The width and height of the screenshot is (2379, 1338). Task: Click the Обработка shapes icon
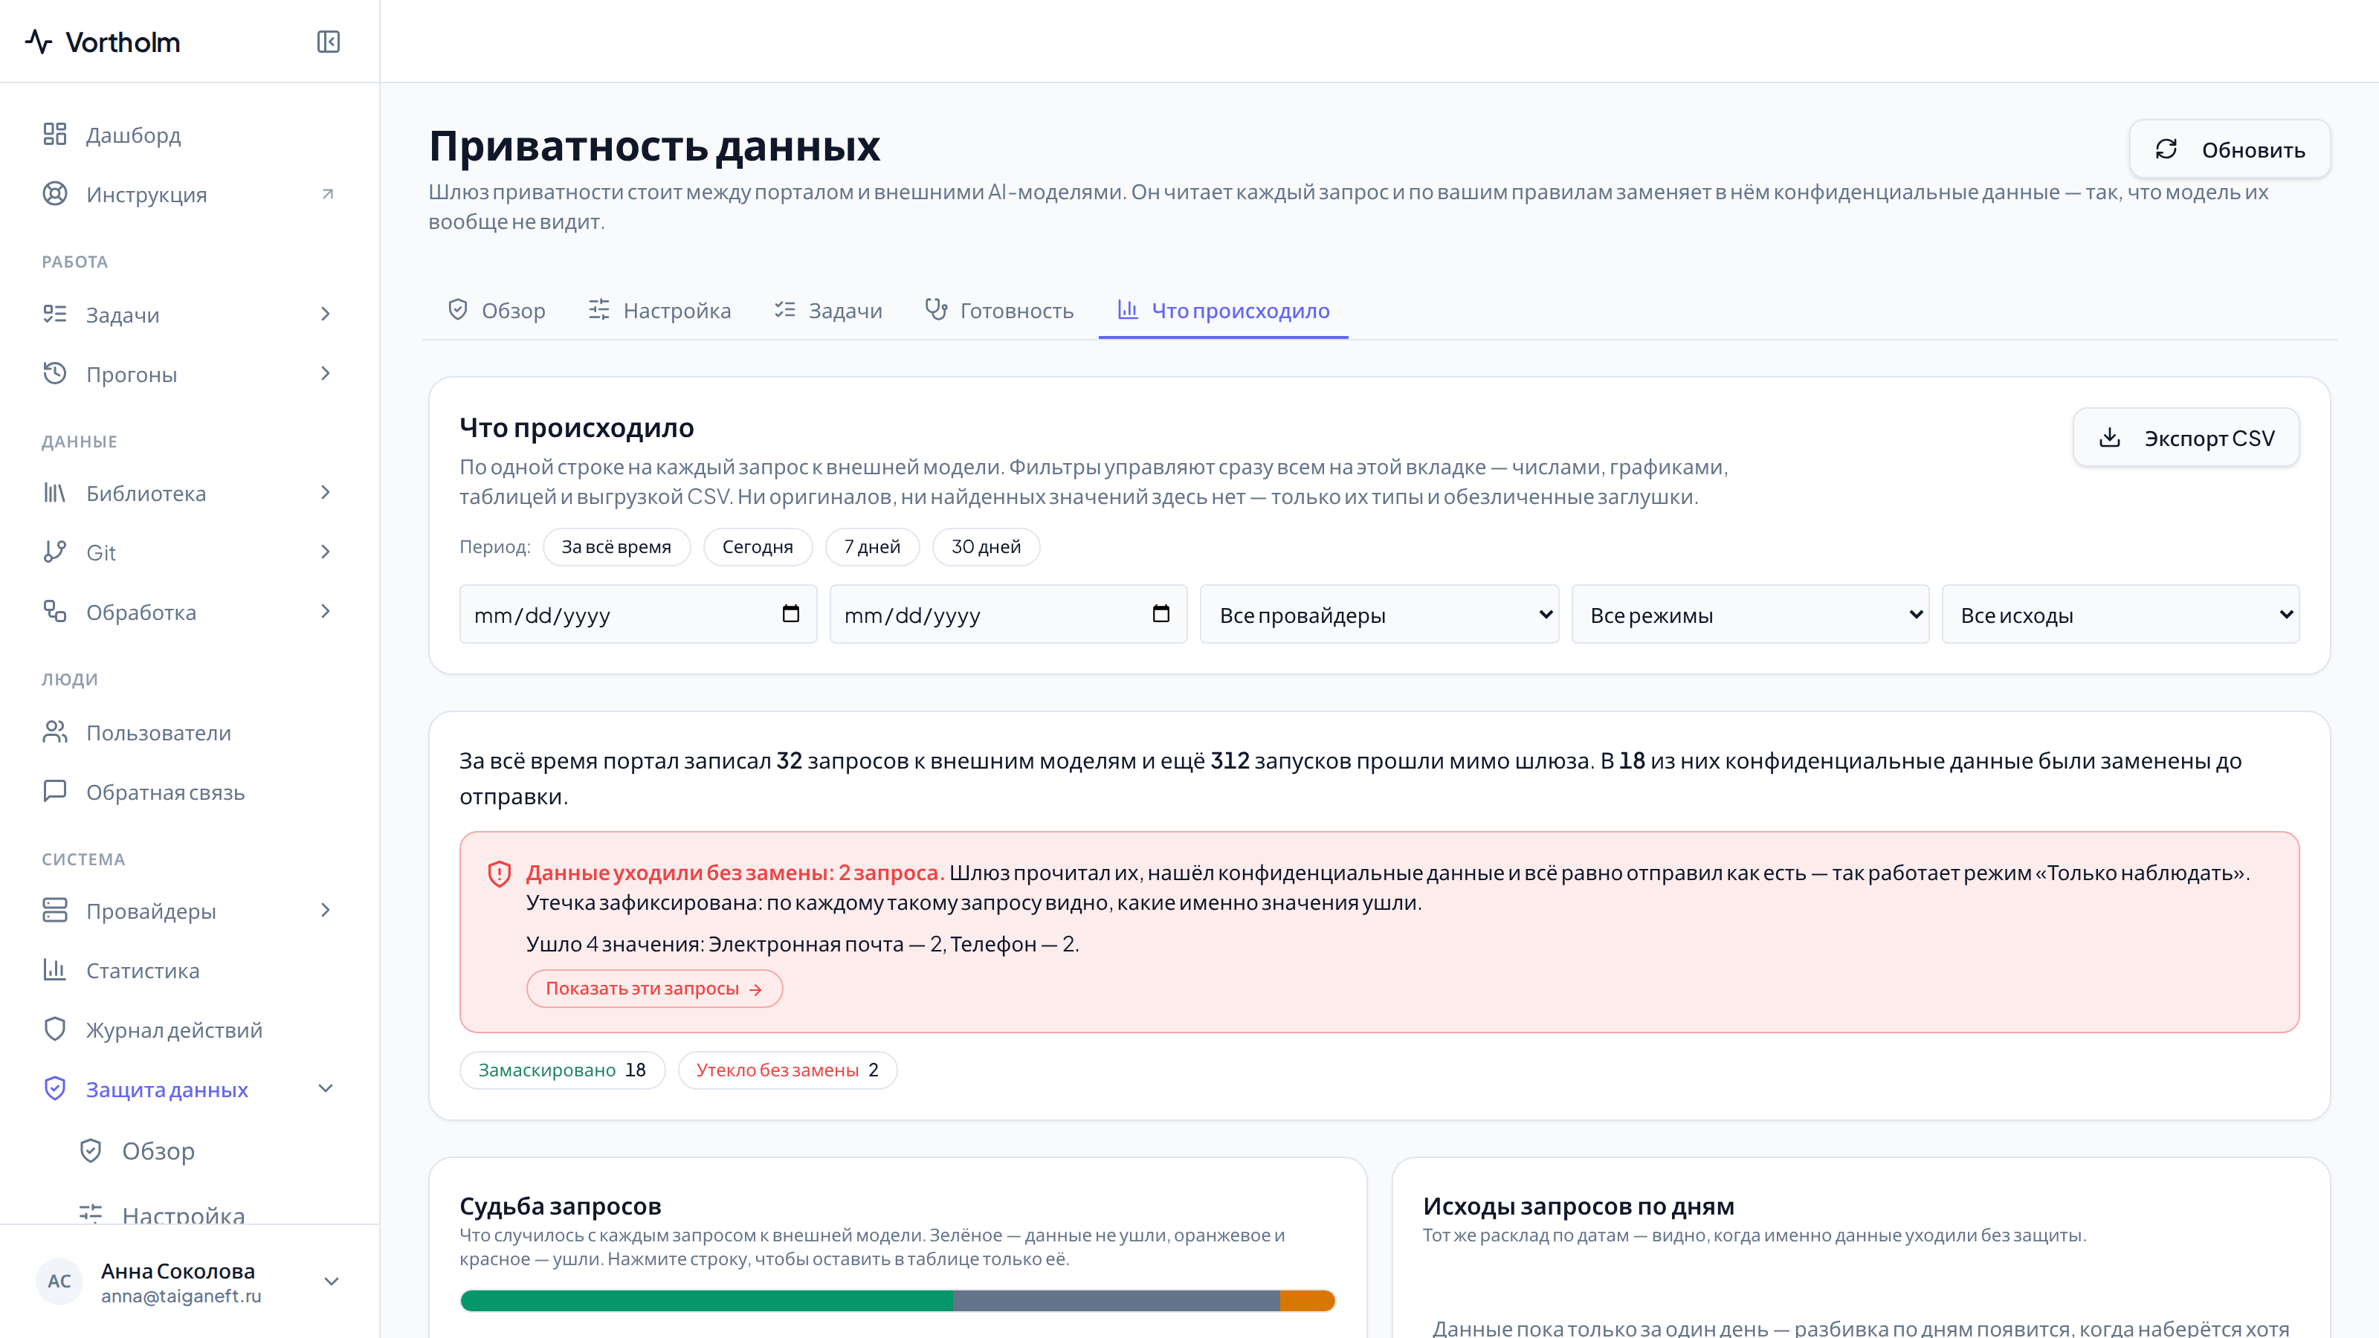pyautogui.click(x=56, y=611)
